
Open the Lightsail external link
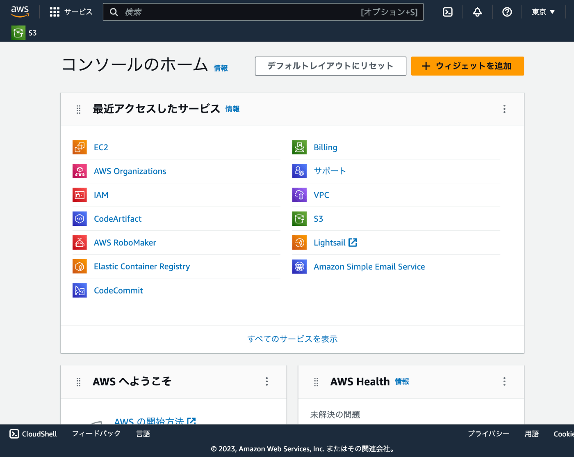pyautogui.click(x=335, y=243)
